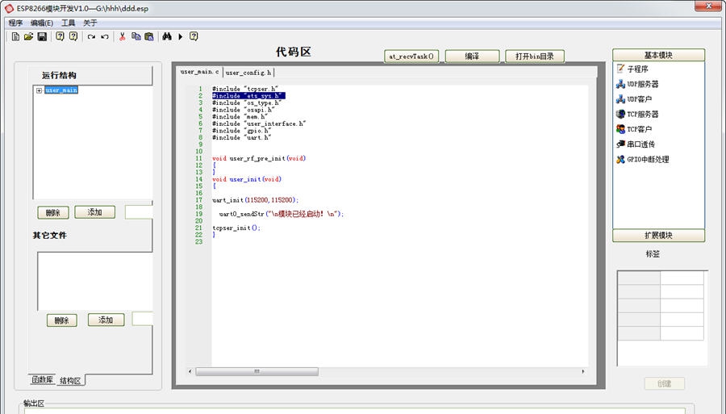Select the TCP服务器 module icon
The image size is (726, 414).
[620, 114]
